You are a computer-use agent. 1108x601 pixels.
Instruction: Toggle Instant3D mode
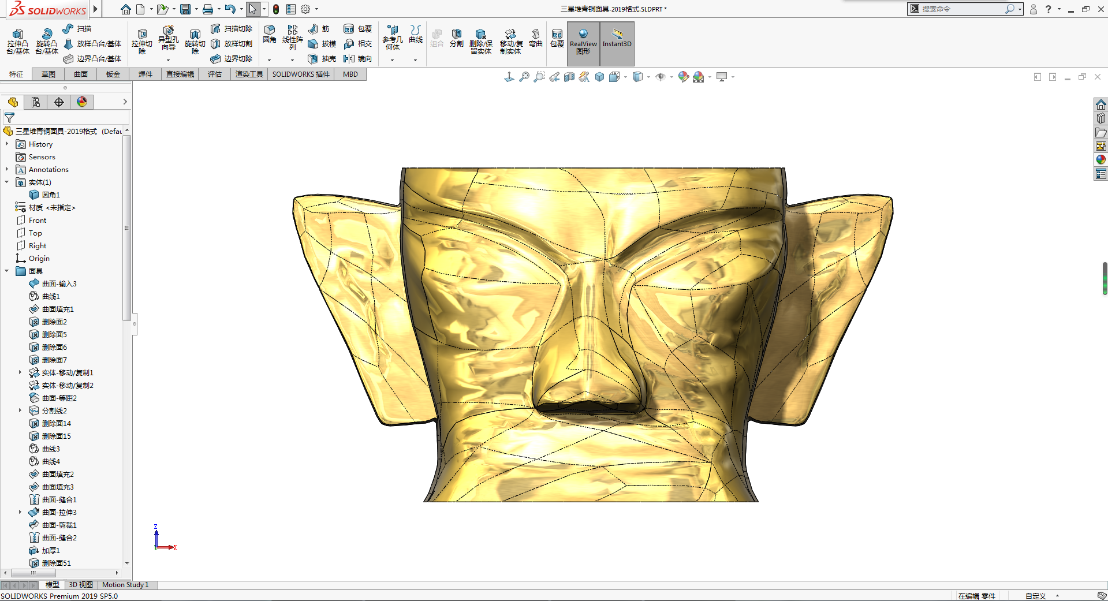pyautogui.click(x=617, y=43)
